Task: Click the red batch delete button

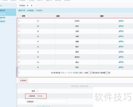Action: click(x=23, y=80)
